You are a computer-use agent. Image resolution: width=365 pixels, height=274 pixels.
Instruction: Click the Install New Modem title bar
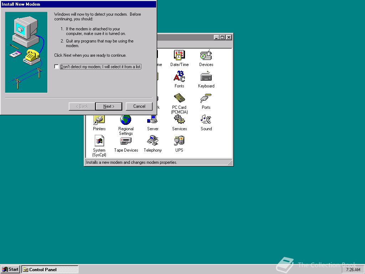point(78,4)
